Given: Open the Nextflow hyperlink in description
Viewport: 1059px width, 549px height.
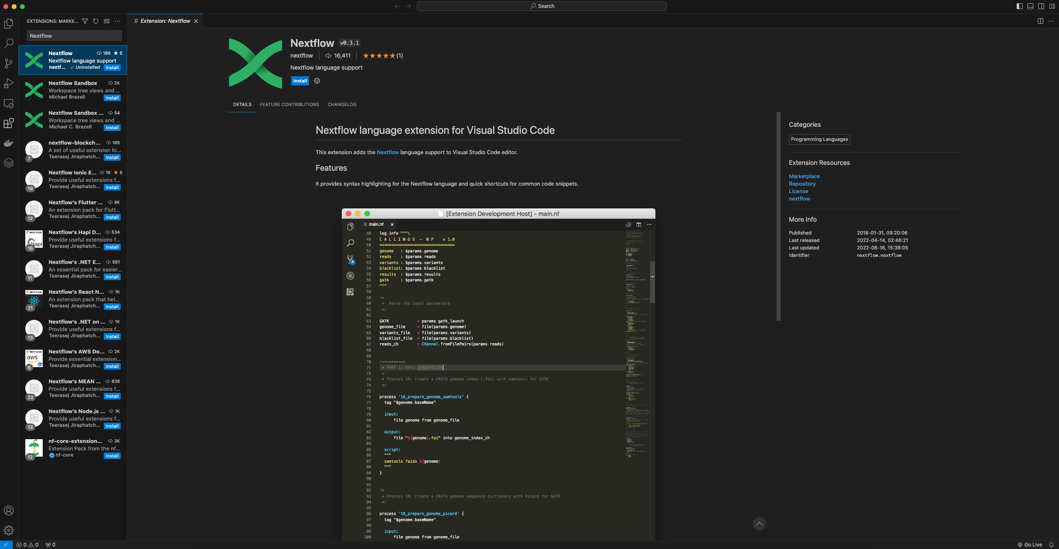Looking at the screenshot, I should pos(387,152).
